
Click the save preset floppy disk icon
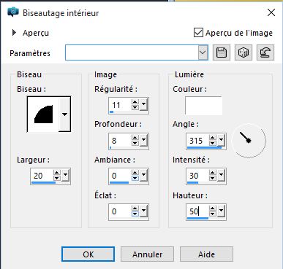point(222,52)
